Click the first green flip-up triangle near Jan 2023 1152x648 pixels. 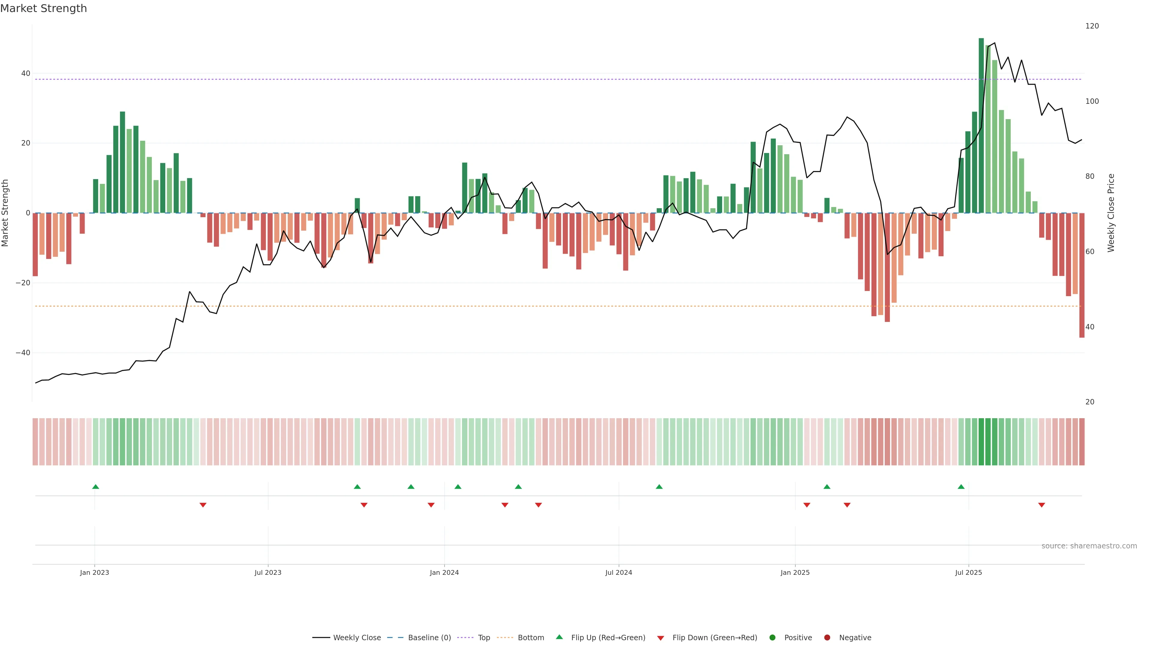pyautogui.click(x=95, y=487)
